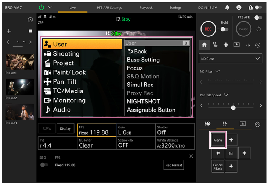Expand the Pan-Tilt Speed chevron

click(x=226, y=95)
